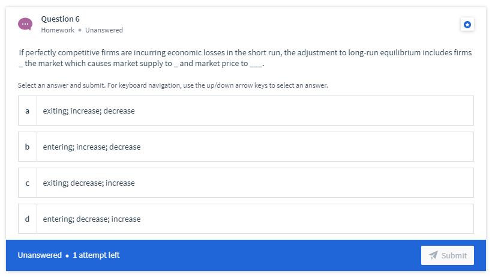This screenshot has height=277, width=498.
Task: Click the blue star bookmark icon
Action: coord(467,25)
